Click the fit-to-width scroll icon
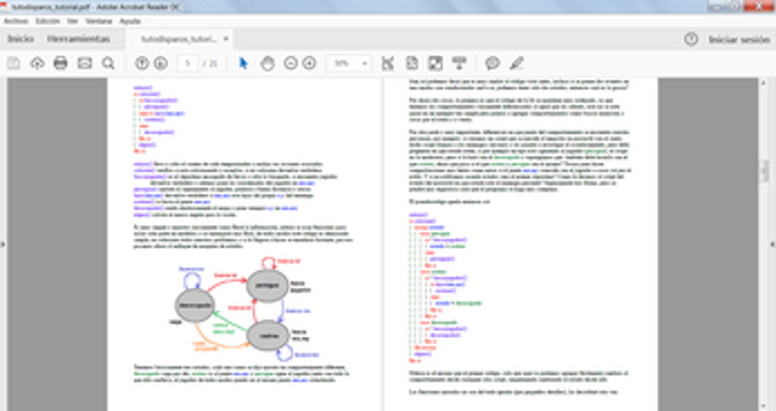This screenshot has height=411, width=776. [387, 63]
